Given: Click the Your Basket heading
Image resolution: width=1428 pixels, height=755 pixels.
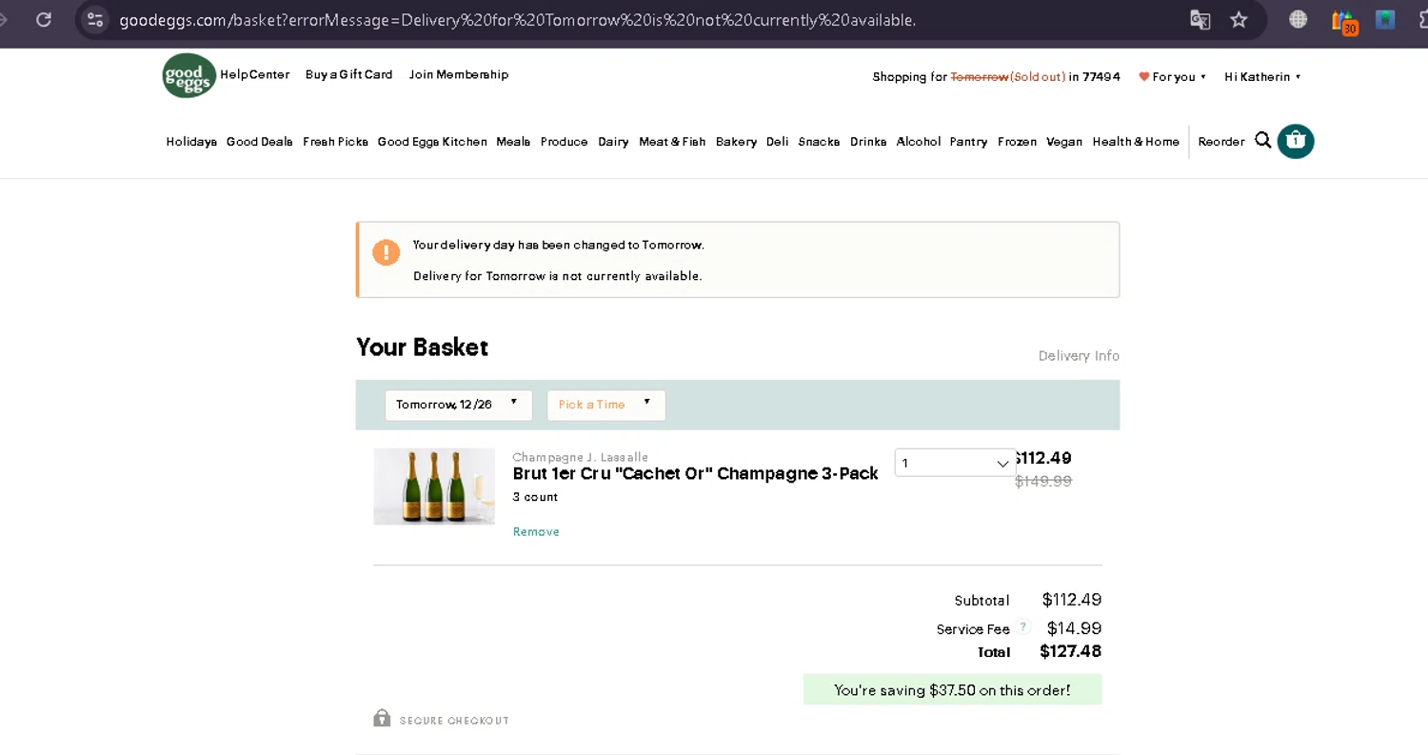Looking at the screenshot, I should 422,348.
